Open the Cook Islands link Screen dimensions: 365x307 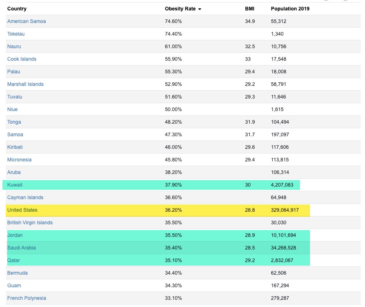22,59
